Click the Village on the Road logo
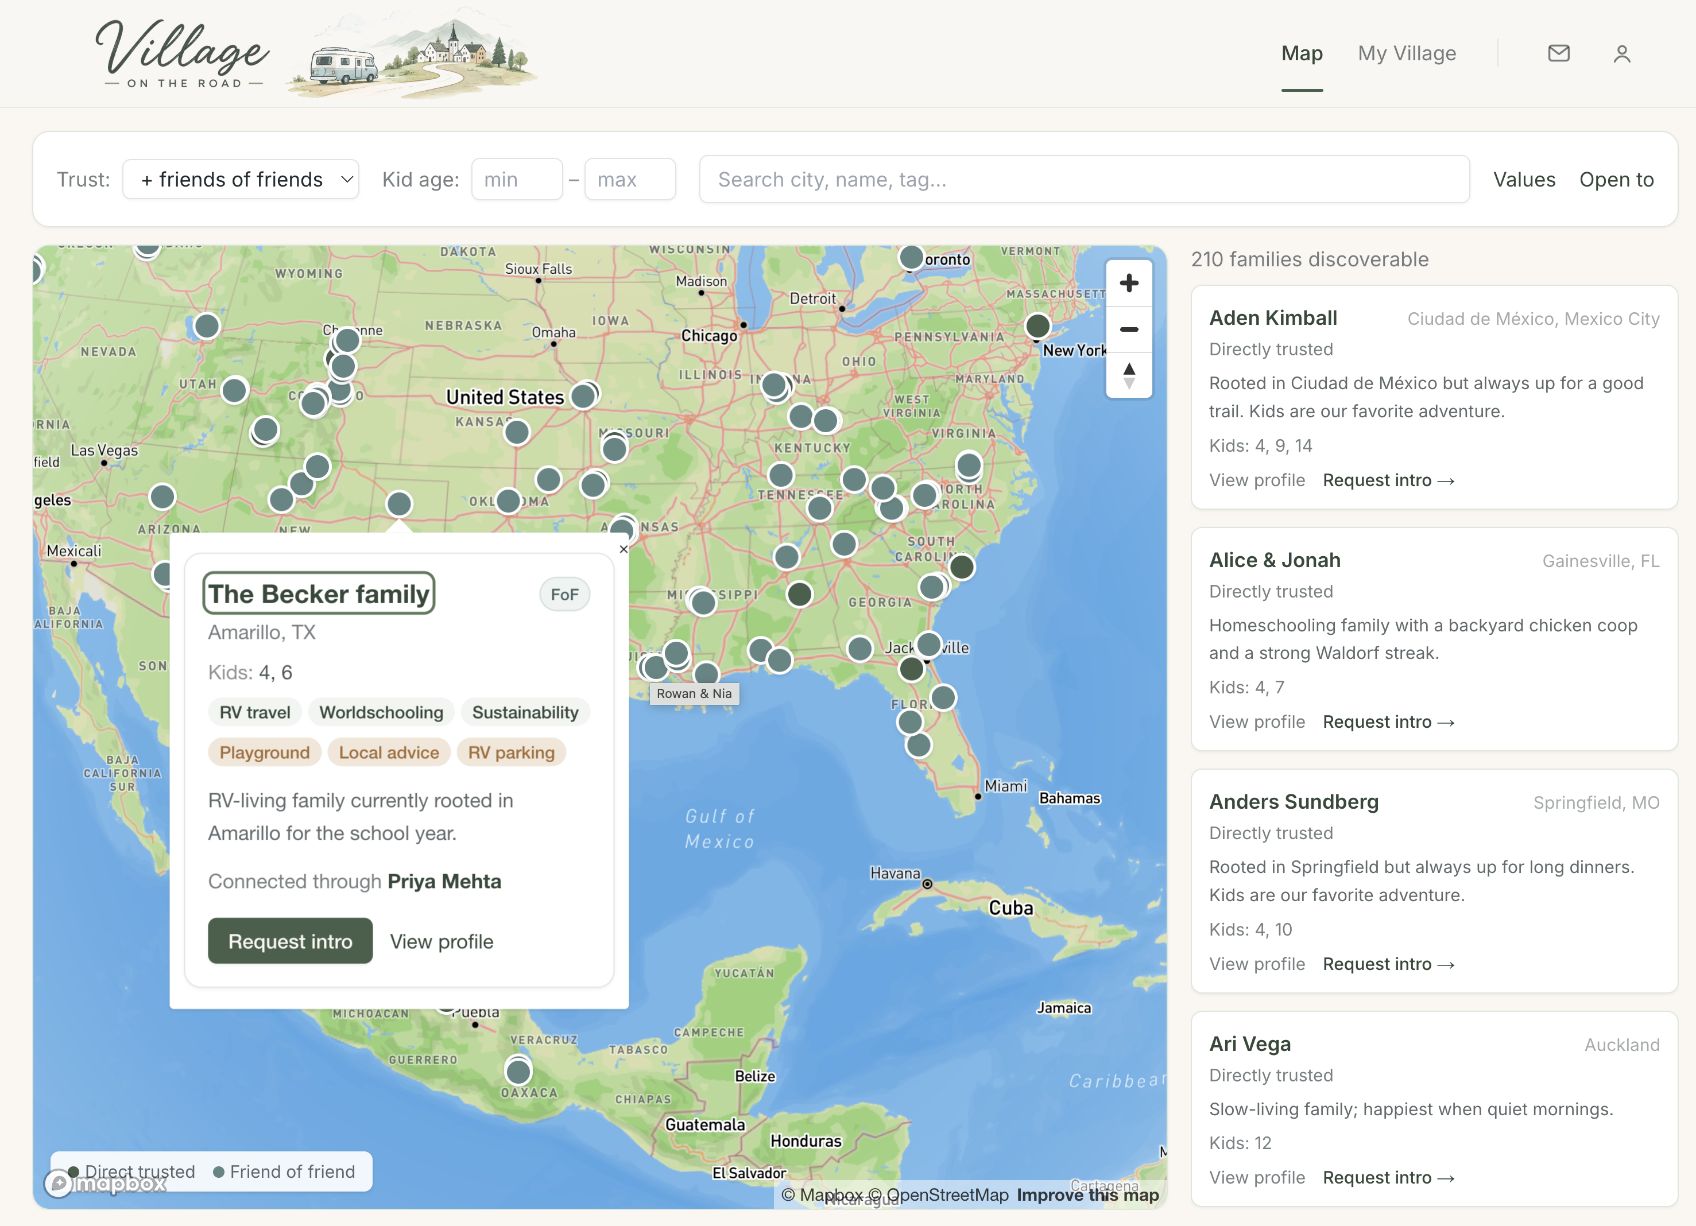The image size is (1696, 1226). coord(183,54)
